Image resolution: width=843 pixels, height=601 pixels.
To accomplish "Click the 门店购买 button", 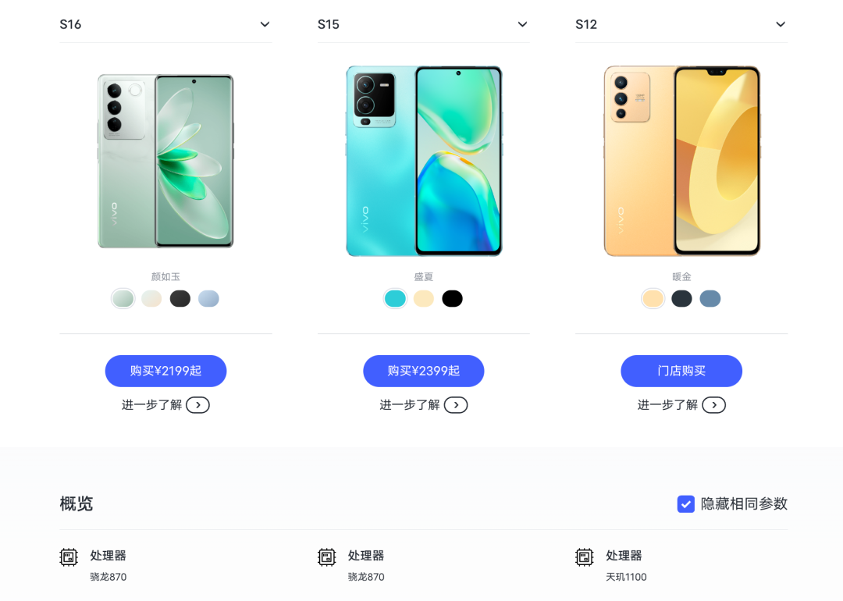I will (x=681, y=371).
